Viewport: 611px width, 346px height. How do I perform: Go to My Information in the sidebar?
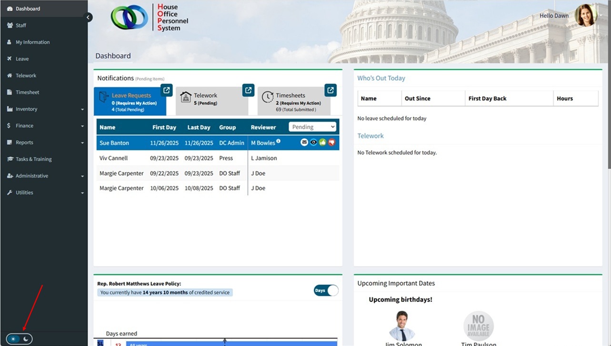coord(44,42)
